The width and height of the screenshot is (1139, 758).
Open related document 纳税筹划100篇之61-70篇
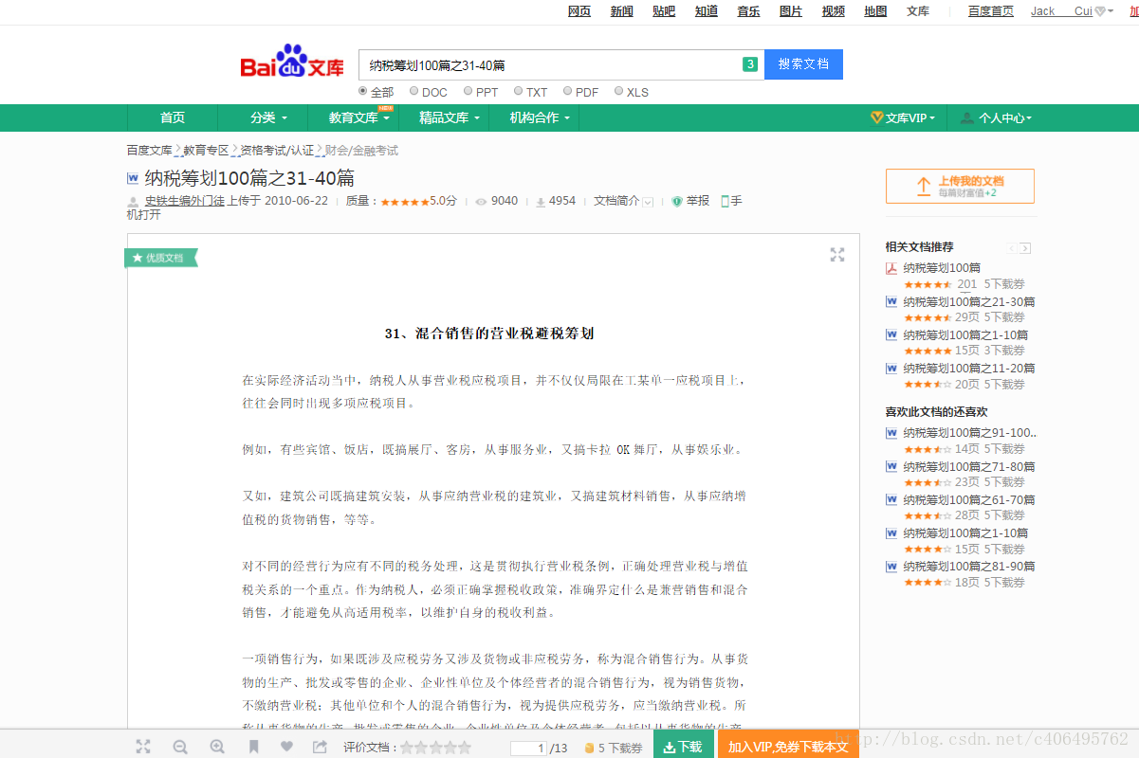tap(968, 499)
